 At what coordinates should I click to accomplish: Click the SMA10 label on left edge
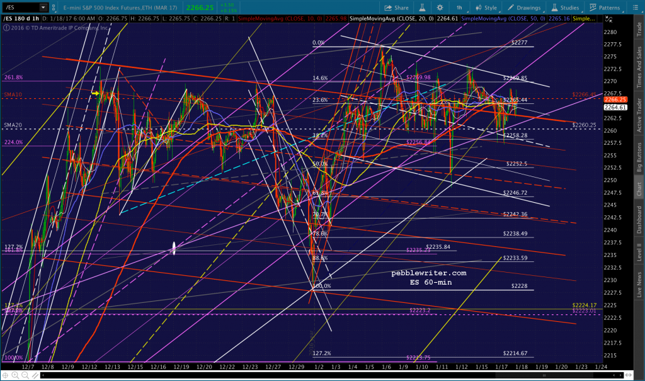(13, 94)
